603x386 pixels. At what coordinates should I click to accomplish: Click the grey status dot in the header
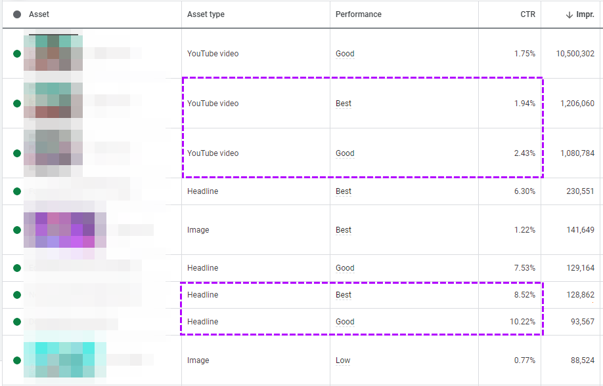pos(17,14)
